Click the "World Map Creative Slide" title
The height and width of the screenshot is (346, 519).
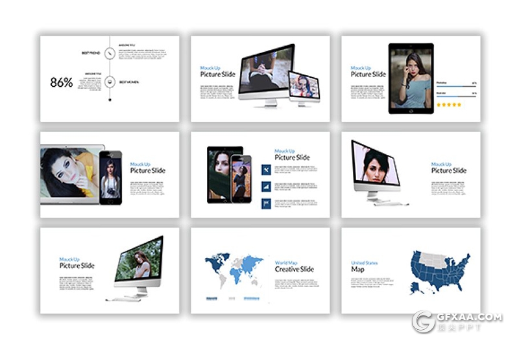(x=294, y=266)
